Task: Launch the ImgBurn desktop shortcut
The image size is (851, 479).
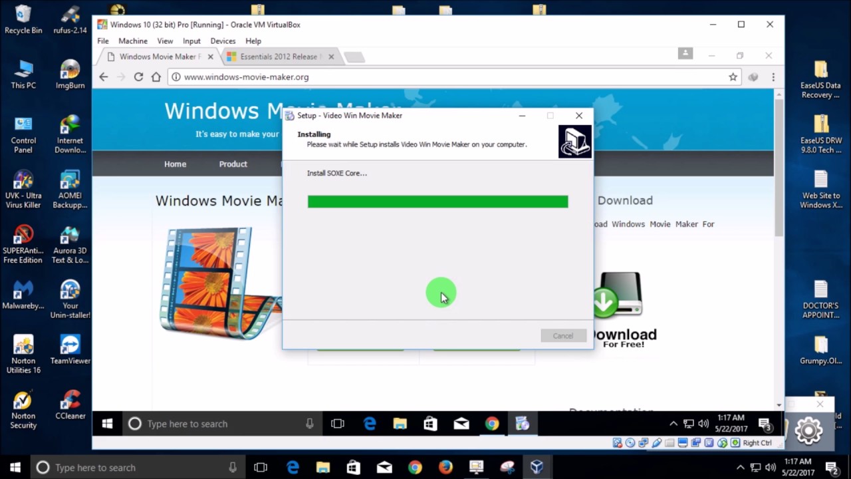Action: click(x=70, y=74)
